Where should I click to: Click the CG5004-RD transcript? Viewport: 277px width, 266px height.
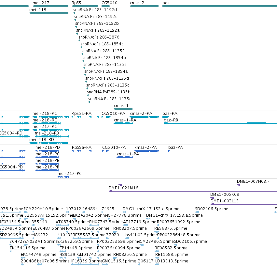(x=15, y=136)
